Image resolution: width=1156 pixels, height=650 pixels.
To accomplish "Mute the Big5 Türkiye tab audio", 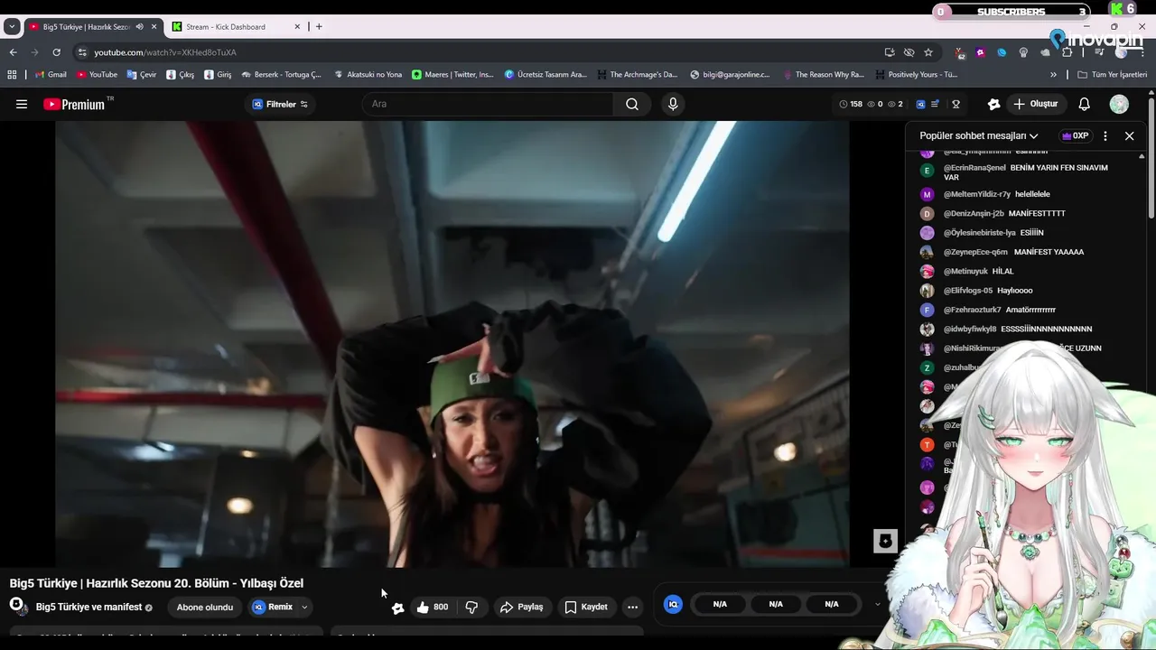I will (139, 27).
